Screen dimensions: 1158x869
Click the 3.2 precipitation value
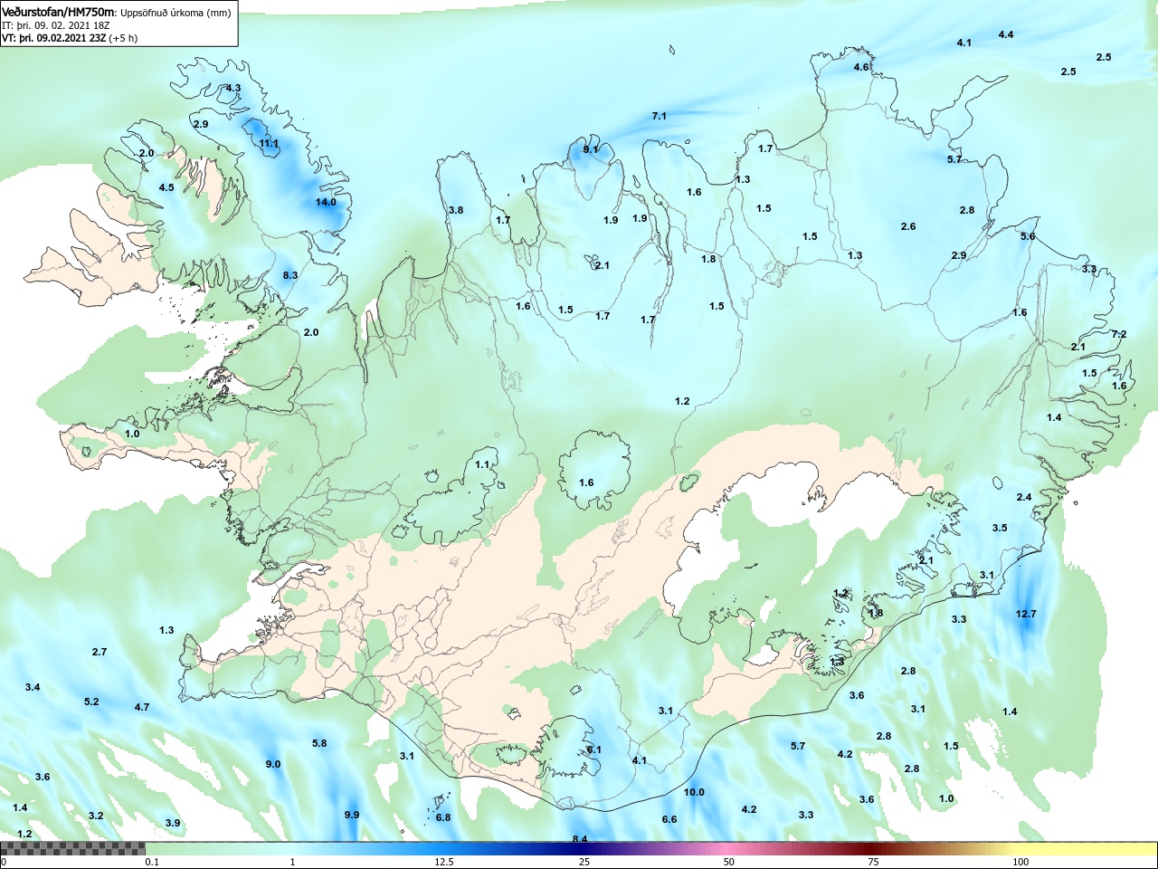tap(96, 816)
